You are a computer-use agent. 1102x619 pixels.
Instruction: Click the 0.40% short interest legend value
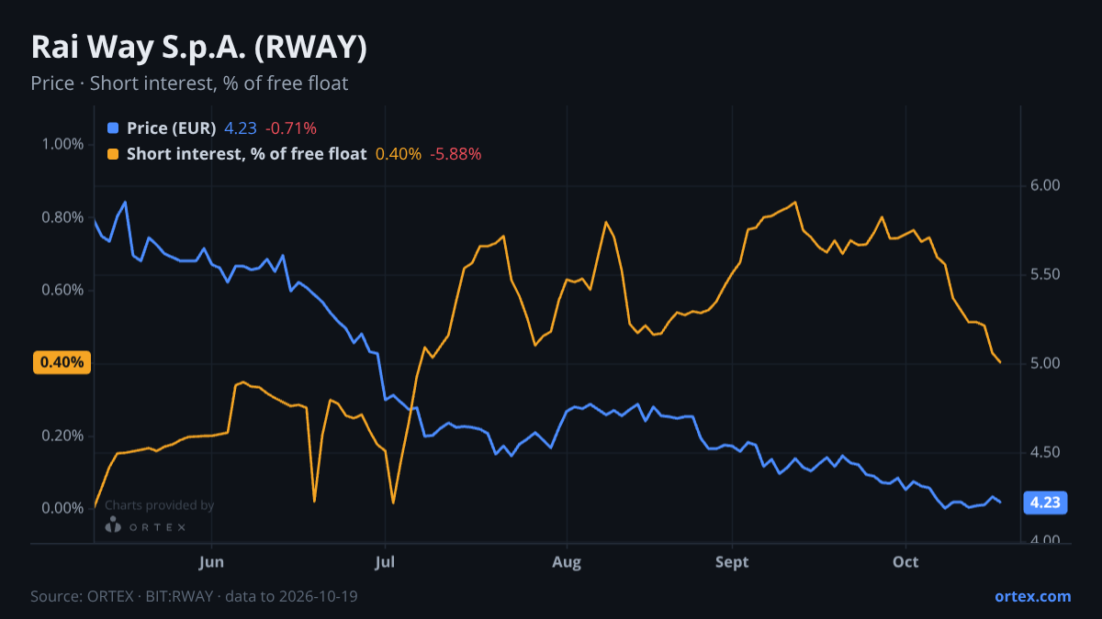pos(399,154)
